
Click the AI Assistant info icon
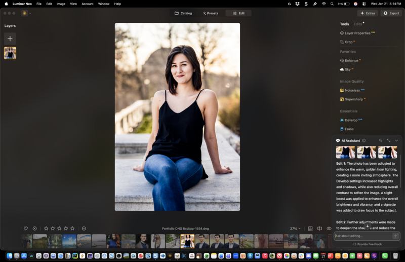[x=363, y=140]
